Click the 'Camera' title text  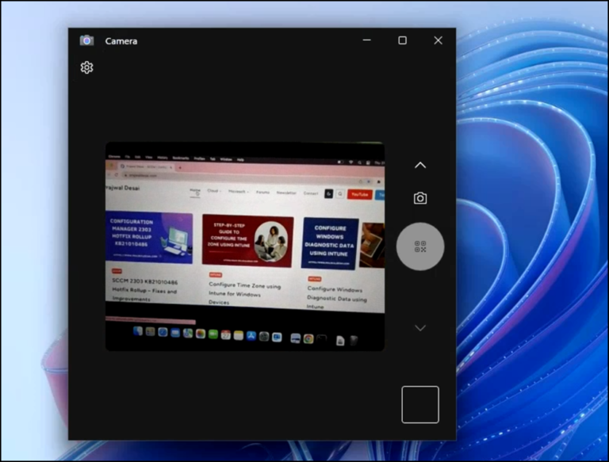tap(121, 41)
